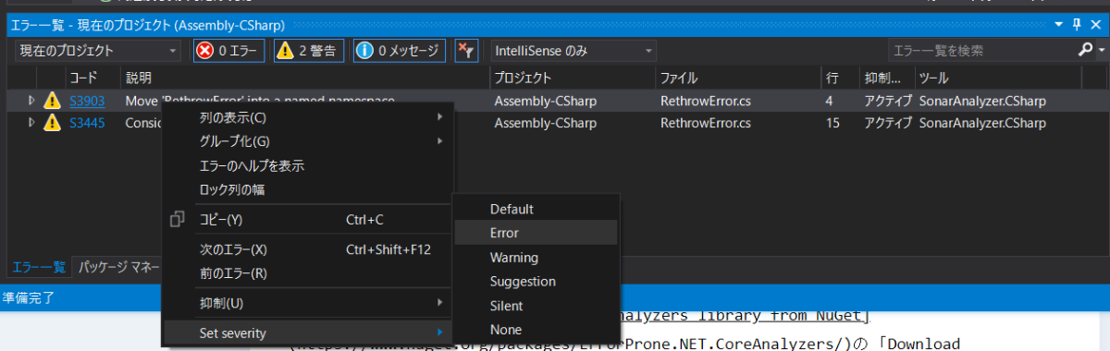Click the 準備完了 status bar text
The width and height of the screenshot is (1110, 351).
[x=29, y=297]
